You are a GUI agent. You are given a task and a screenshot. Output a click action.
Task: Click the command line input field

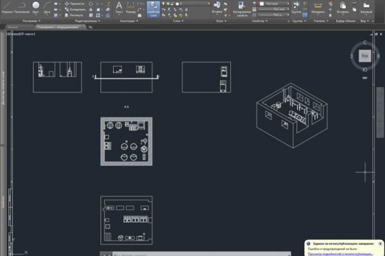pyautogui.click(x=200, y=254)
